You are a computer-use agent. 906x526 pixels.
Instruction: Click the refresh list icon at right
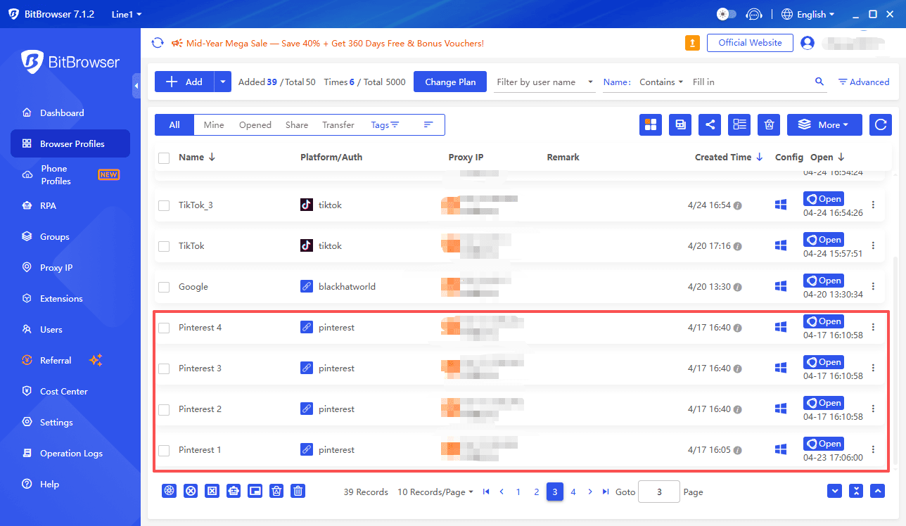881,124
